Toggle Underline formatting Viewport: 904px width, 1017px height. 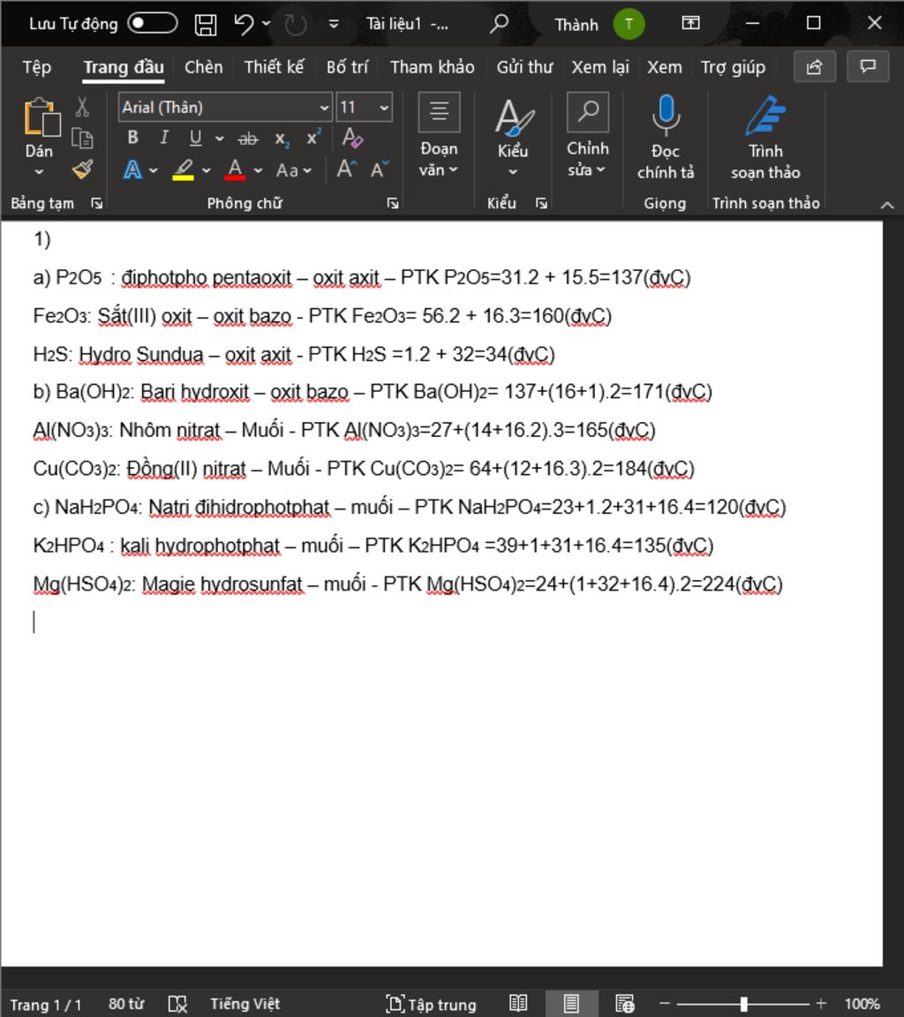(195, 138)
